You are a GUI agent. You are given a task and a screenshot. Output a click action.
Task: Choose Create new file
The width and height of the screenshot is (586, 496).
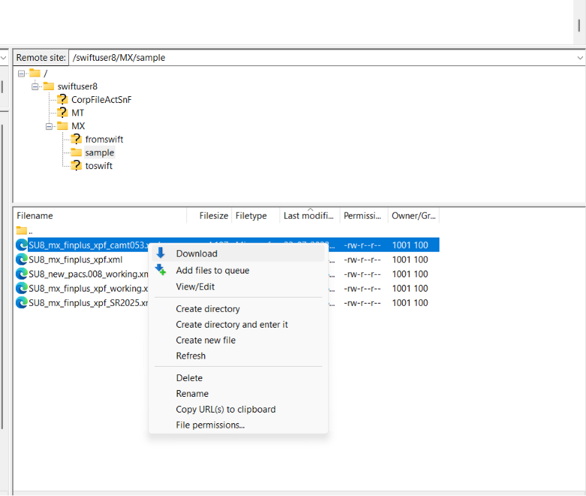[238, 340]
